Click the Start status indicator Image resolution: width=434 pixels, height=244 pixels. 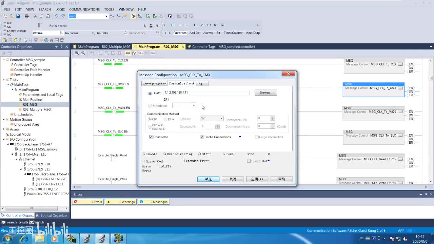coord(200,154)
